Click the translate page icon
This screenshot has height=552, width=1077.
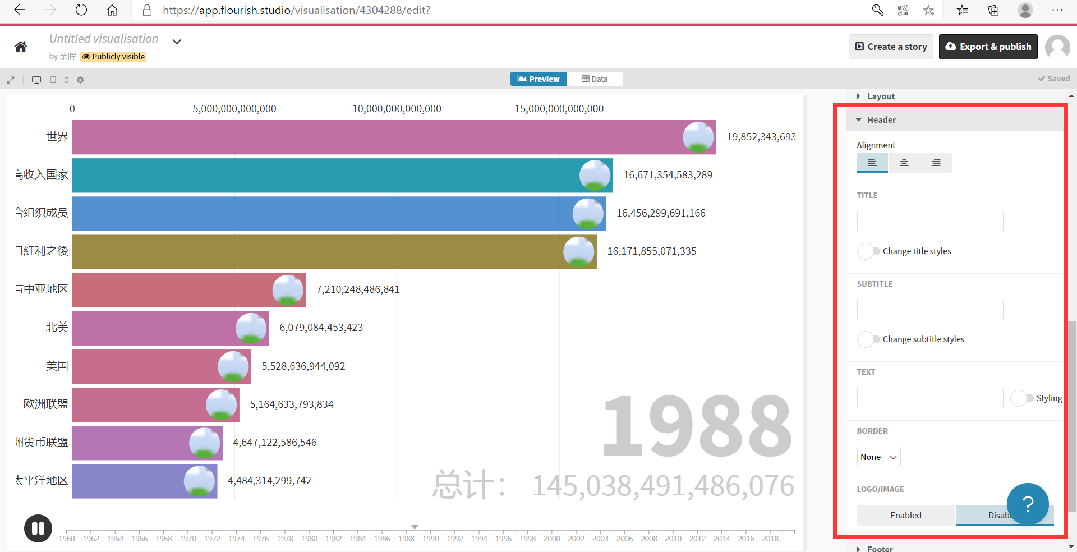click(x=903, y=10)
